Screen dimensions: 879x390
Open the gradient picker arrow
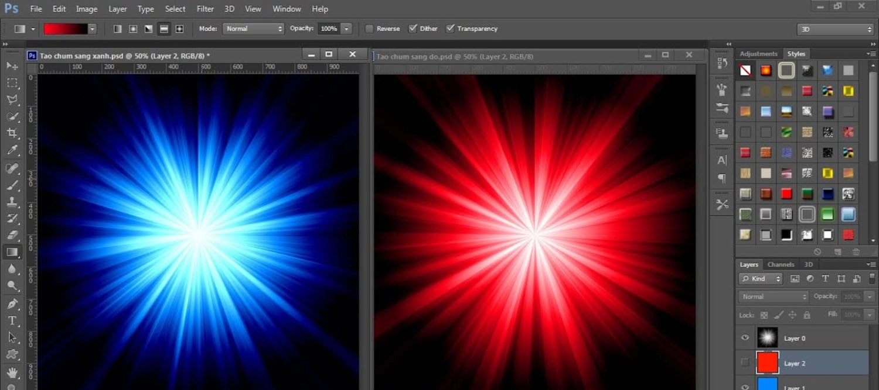(x=92, y=29)
